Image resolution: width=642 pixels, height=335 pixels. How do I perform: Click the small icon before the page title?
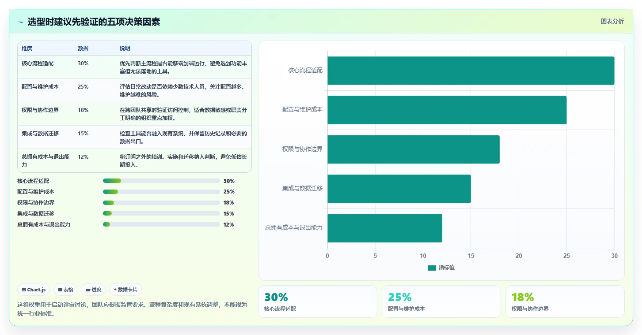pyautogui.click(x=21, y=22)
